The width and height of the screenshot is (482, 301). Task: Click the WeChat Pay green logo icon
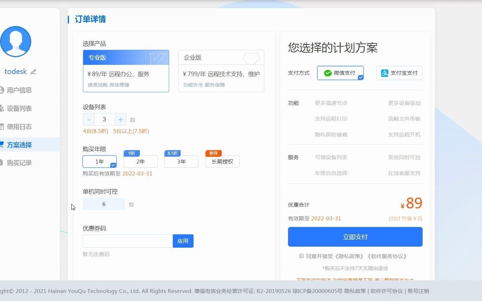pos(328,73)
